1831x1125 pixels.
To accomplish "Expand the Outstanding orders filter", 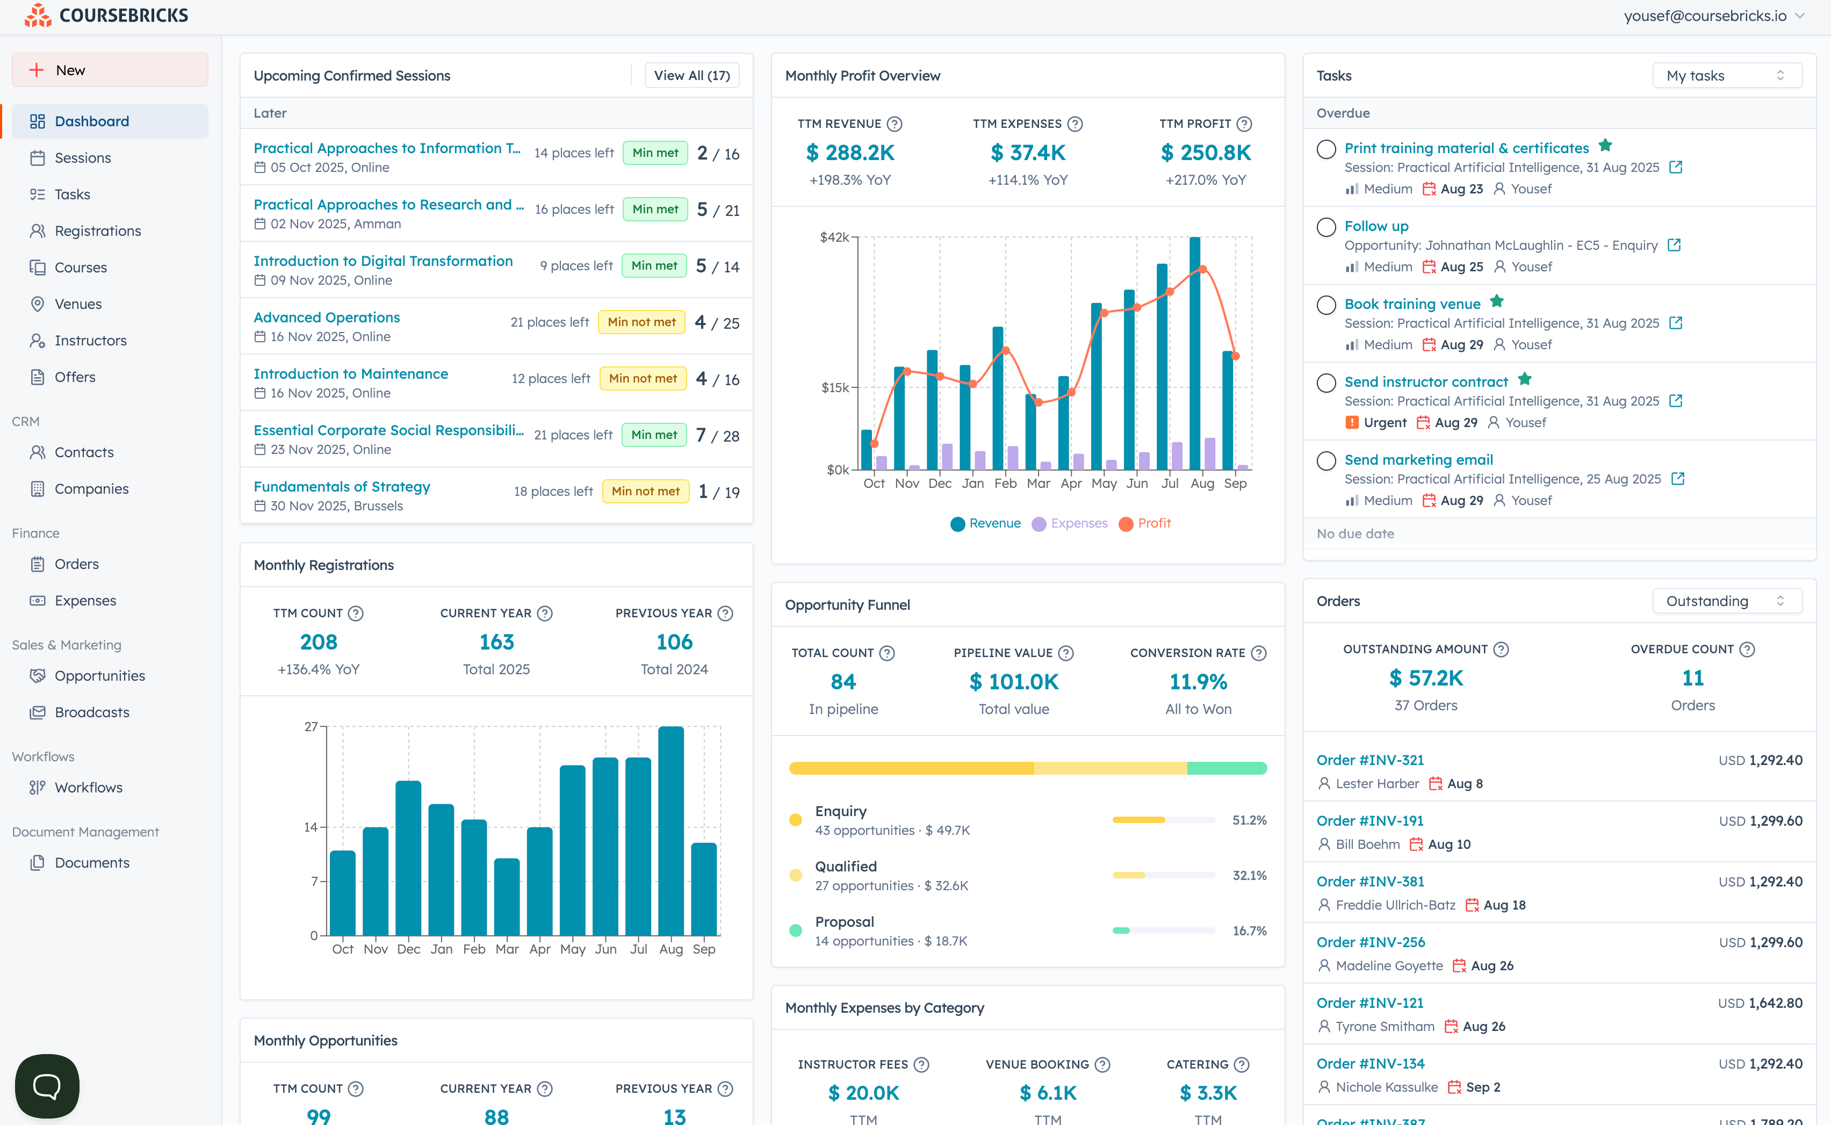I will click(1726, 601).
